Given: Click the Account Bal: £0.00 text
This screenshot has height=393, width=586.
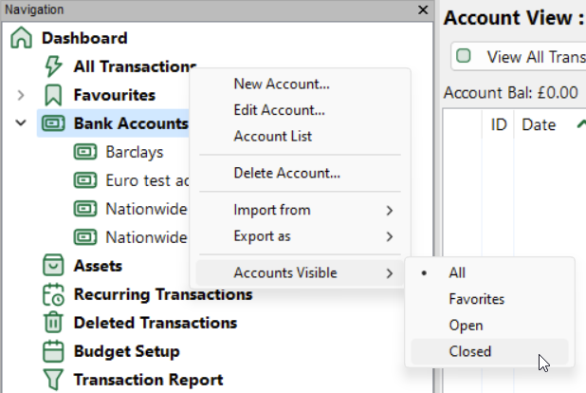Looking at the screenshot, I should [510, 92].
